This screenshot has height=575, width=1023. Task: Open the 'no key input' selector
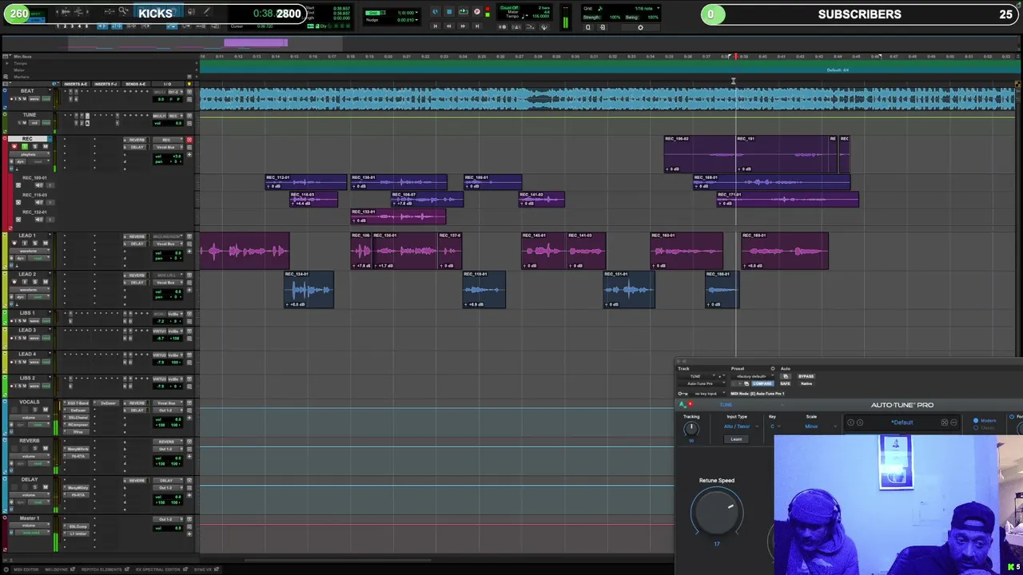(710, 394)
